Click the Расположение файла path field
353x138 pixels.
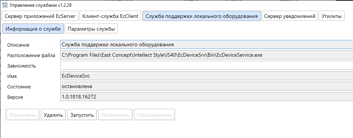pyautogui.click(x=206, y=55)
